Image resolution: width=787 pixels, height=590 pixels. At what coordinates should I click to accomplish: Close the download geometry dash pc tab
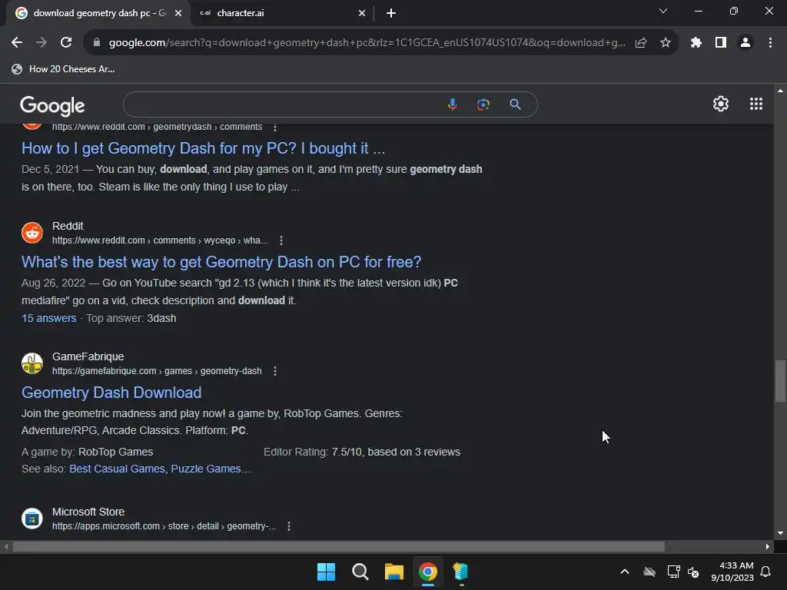(x=178, y=13)
